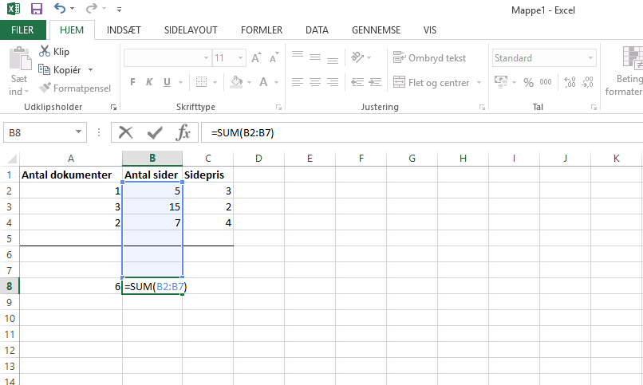Click the formula bar with =SUM(B2:B7)
The height and width of the screenshot is (385, 643).
tap(422, 132)
